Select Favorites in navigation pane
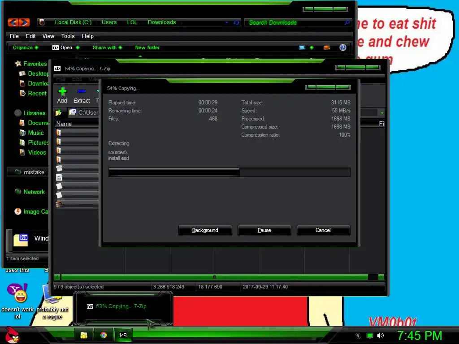This screenshot has width=459, height=344. tap(31, 64)
